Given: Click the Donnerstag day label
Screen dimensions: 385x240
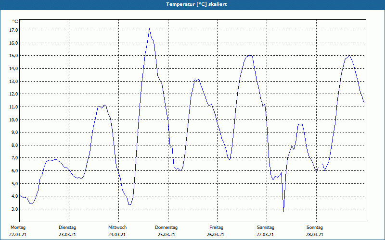Looking at the screenshot, I should [166, 228].
